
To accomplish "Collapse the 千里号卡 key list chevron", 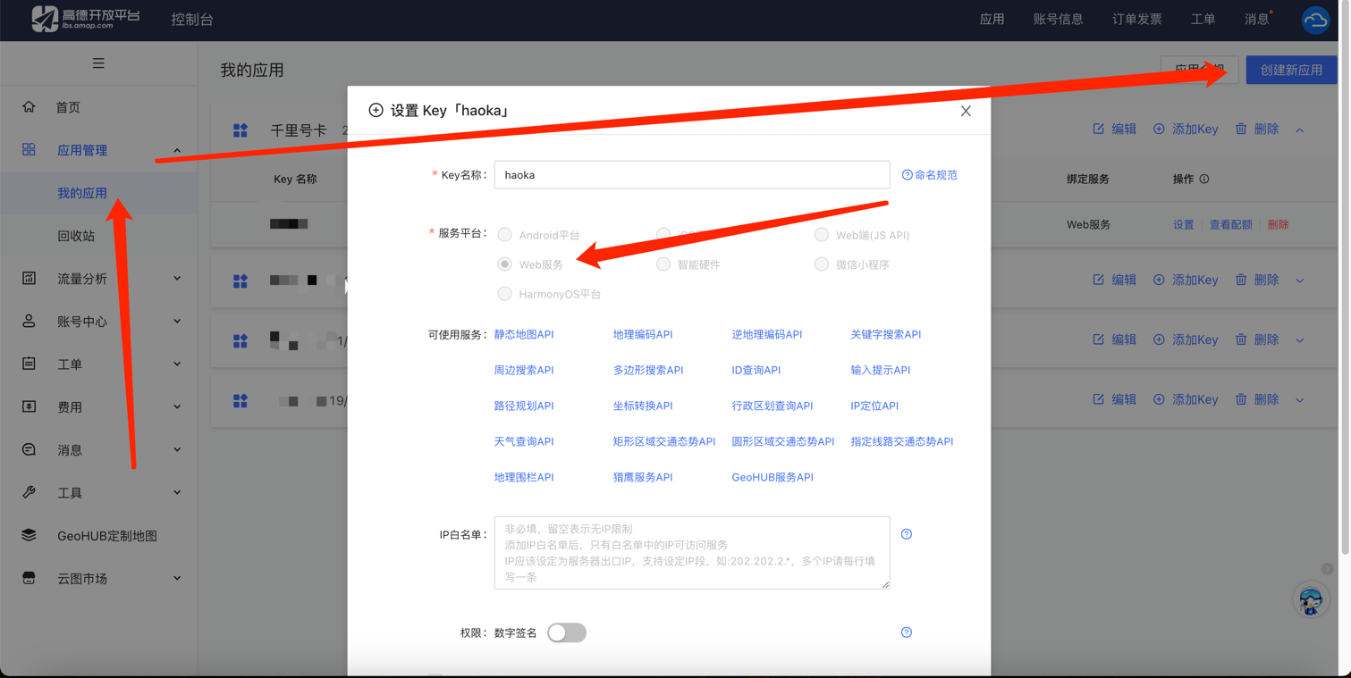I will (1299, 129).
